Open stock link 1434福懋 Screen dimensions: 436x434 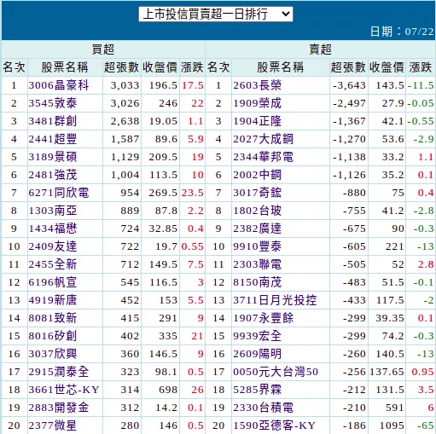(53, 229)
